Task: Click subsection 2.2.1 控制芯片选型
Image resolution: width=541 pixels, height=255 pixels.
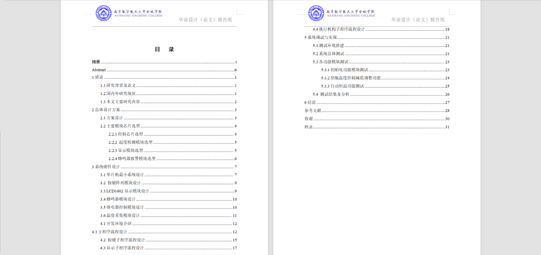Action: tap(173, 135)
